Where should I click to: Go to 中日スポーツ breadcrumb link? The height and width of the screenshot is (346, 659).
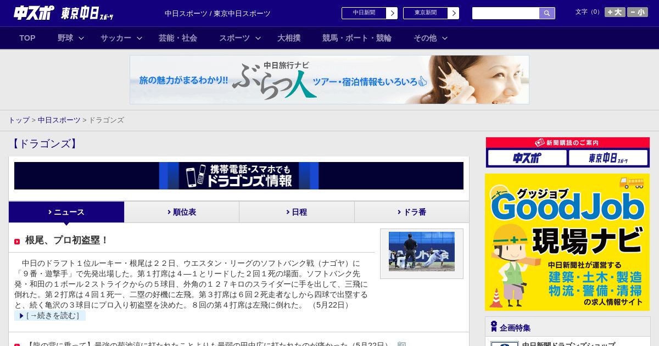59,120
